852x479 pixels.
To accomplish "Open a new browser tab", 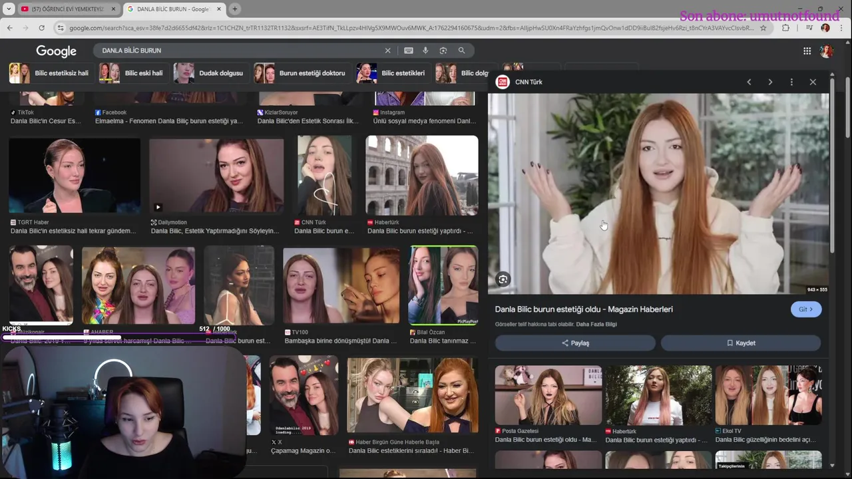I will (234, 9).
